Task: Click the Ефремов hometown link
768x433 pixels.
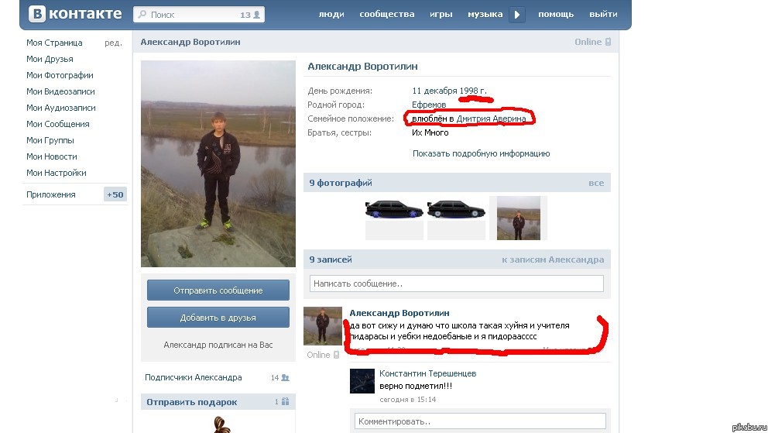Action: 429,105
